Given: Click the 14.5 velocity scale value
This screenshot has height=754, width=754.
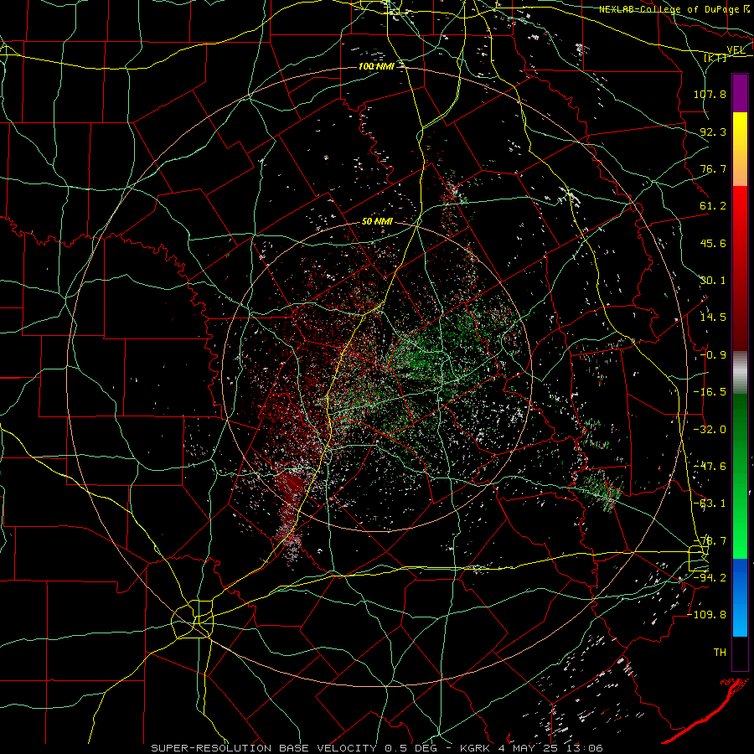Looking at the screenshot, I should click(x=713, y=318).
